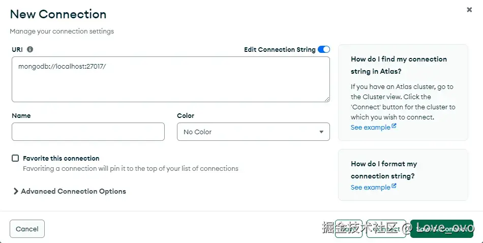Click the Cancel button
Image resolution: width=483 pixels, height=243 pixels.
pos(27,229)
